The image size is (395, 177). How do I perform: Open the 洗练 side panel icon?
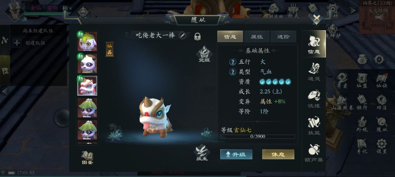(x=314, y=99)
